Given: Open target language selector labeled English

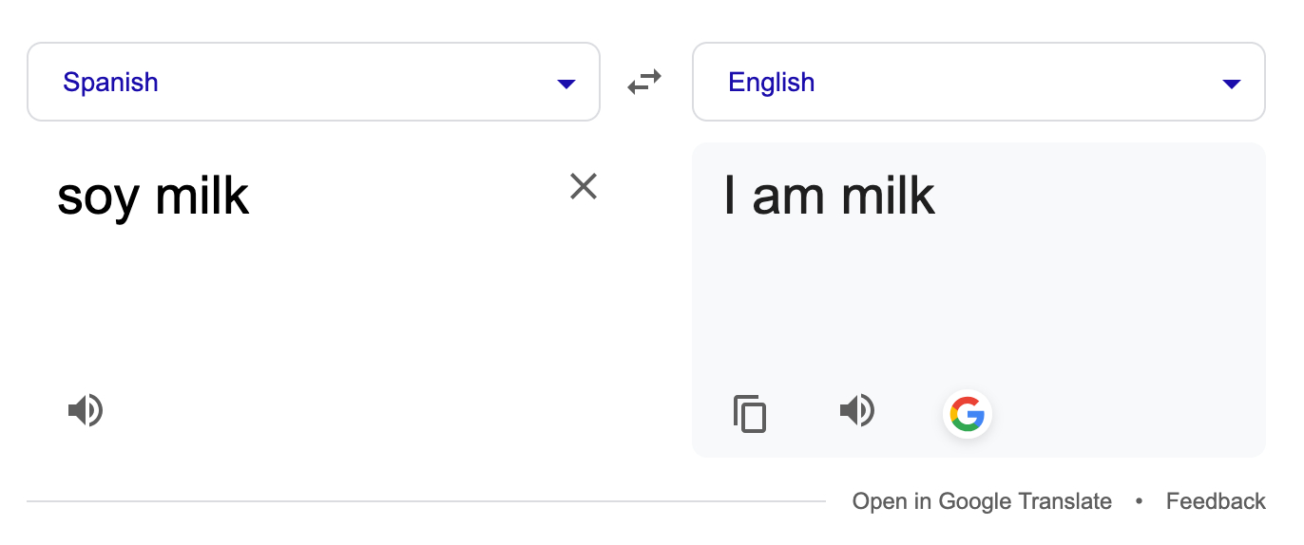Looking at the screenshot, I should pos(771,83).
